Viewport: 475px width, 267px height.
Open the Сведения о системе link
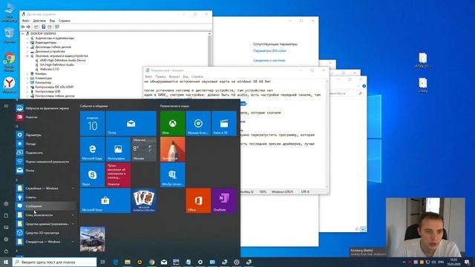(x=269, y=61)
